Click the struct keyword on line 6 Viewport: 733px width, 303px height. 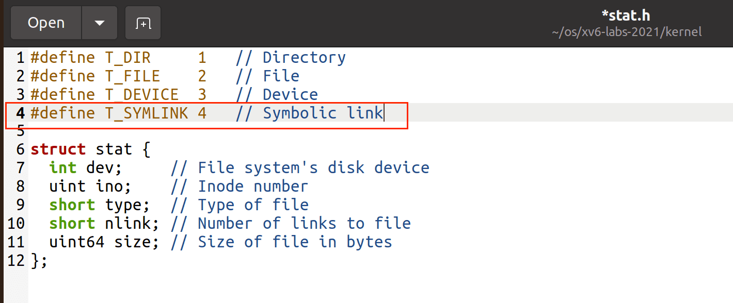tap(58, 149)
